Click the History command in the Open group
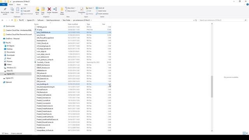The image size is (249, 140). [89, 14]
